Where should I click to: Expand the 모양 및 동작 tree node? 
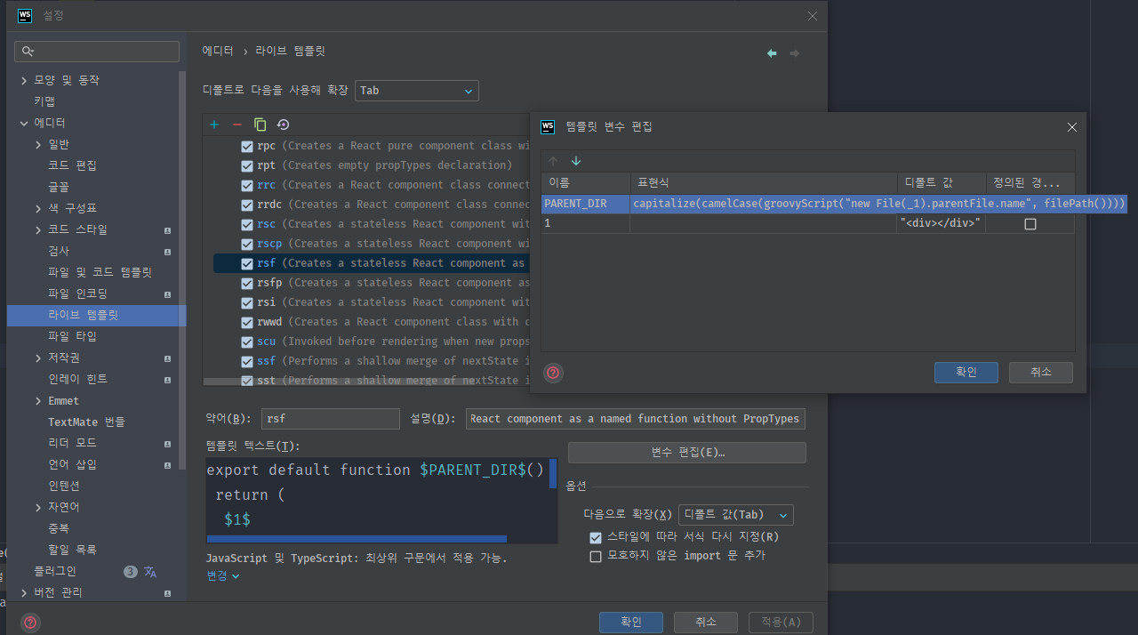click(x=24, y=80)
